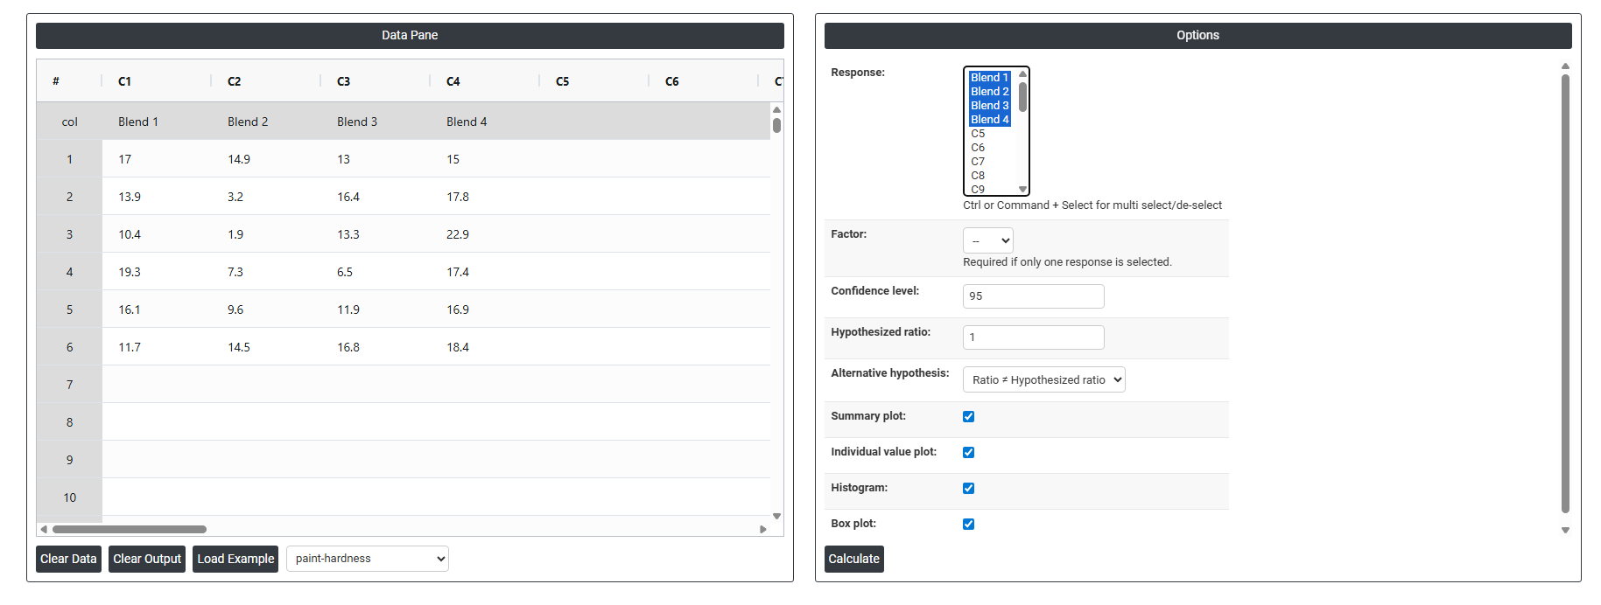Select Blend 3 in Response list
The height and width of the screenshot is (605, 1601).
coord(989,106)
